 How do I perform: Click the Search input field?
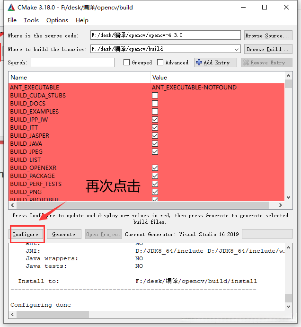[73, 62]
